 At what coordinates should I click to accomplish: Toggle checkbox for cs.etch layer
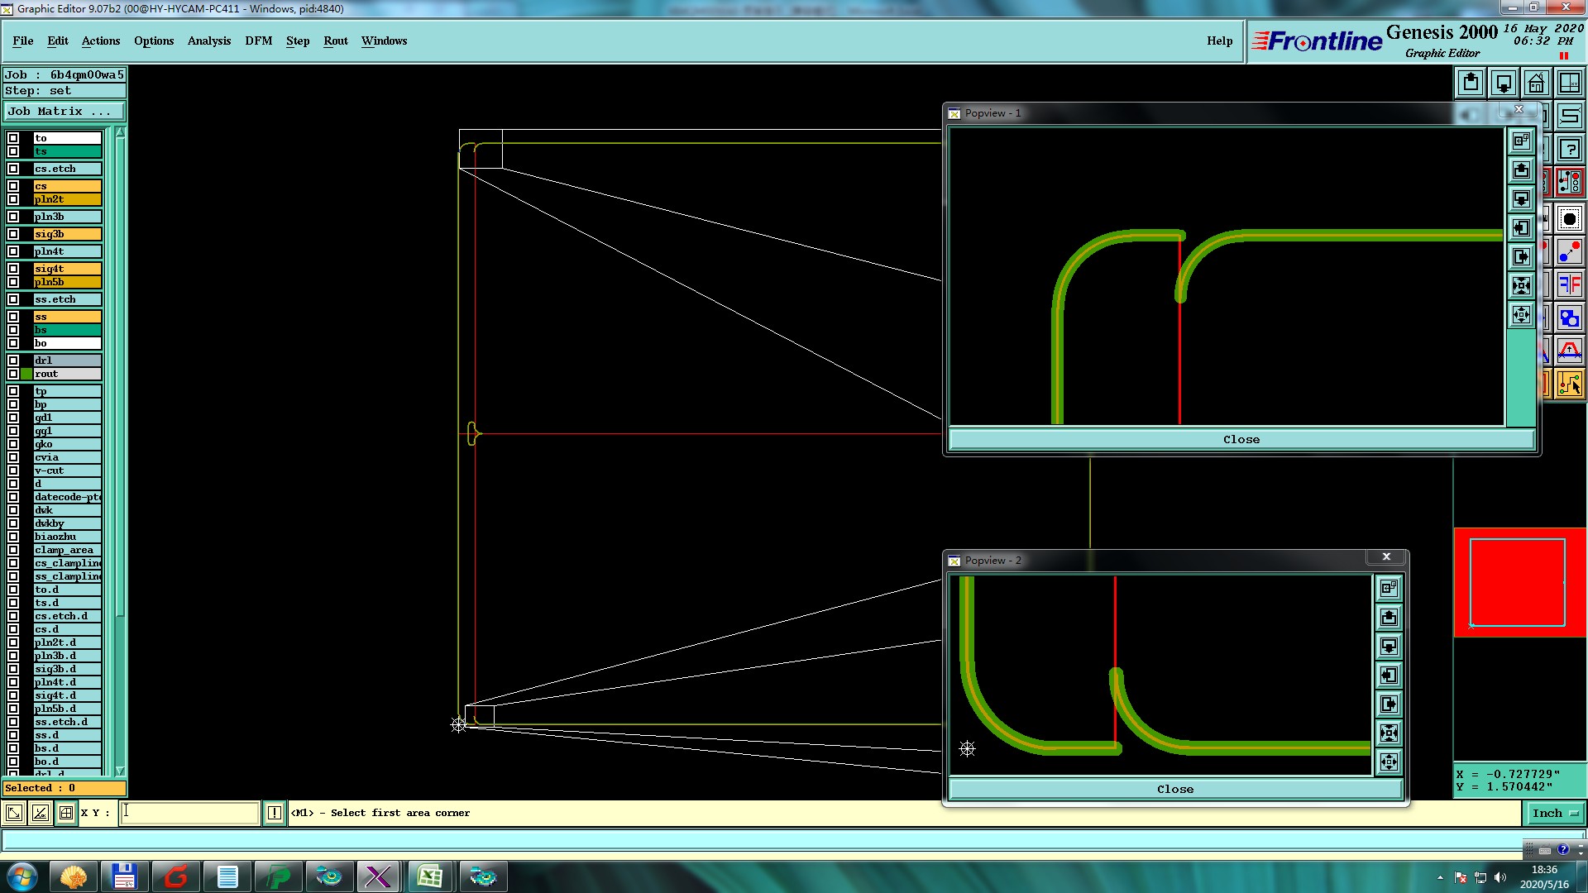tap(13, 169)
